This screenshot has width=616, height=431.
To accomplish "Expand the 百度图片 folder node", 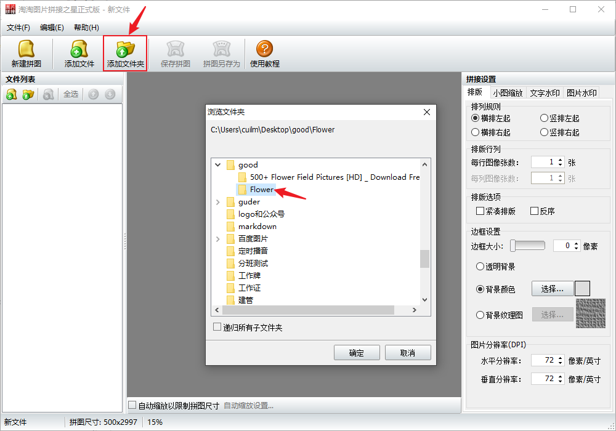I will 218,239.
